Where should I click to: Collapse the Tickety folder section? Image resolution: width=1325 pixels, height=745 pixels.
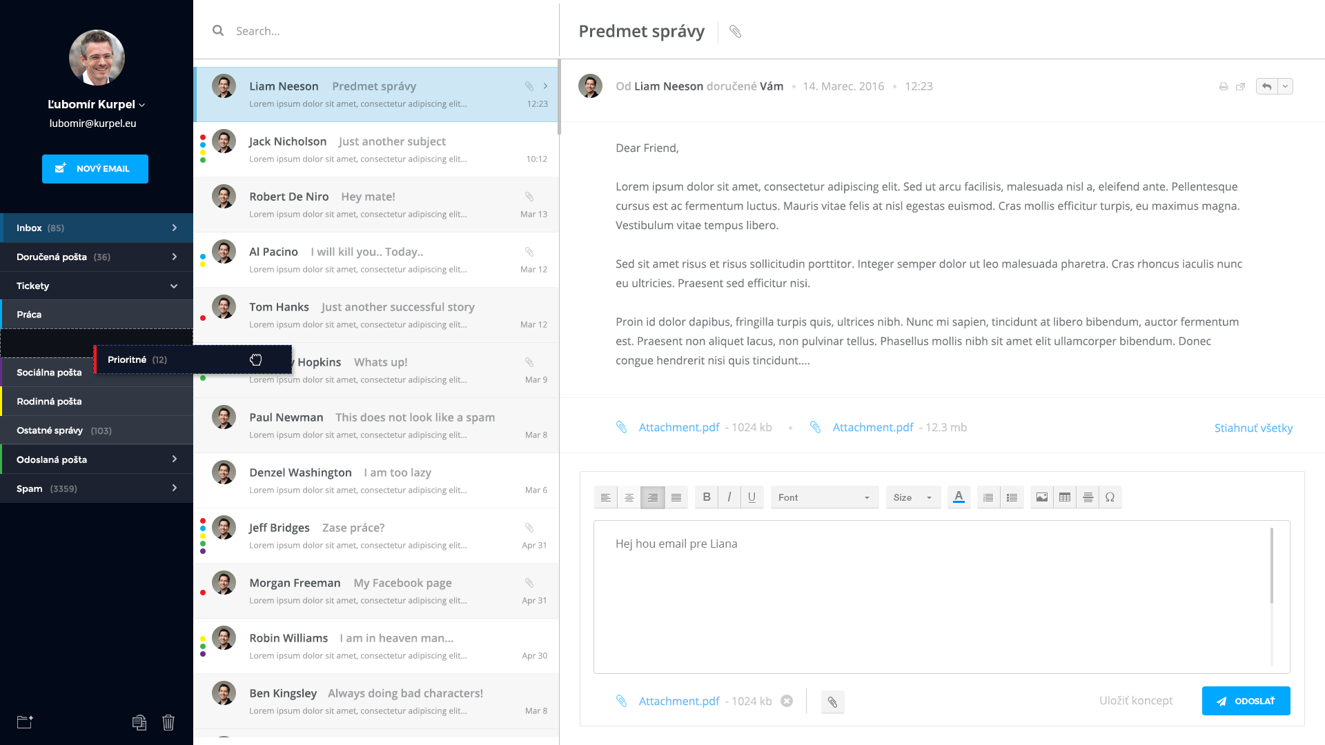click(174, 286)
